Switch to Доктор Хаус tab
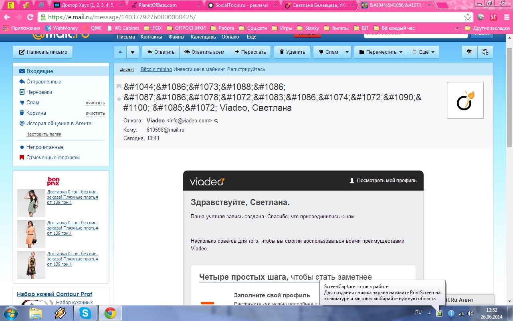This screenshot has width=513, height=321. pos(89,5)
